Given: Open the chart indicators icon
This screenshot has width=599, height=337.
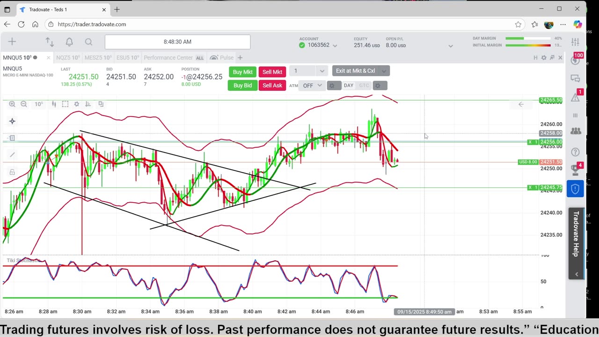Looking at the screenshot, I should (88, 104).
